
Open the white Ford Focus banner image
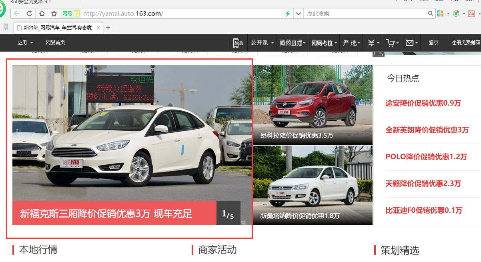(132, 133)
